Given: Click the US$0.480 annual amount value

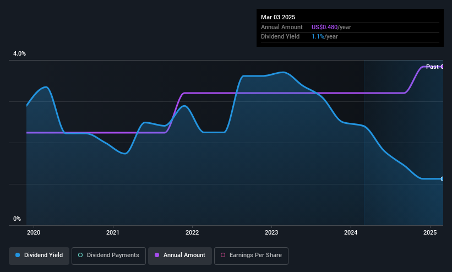Looking at the screenshot, I should tap(324, 27).
